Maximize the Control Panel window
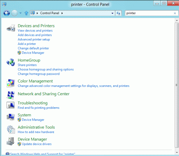The image size is (179, 156). (x=164, y=3)
